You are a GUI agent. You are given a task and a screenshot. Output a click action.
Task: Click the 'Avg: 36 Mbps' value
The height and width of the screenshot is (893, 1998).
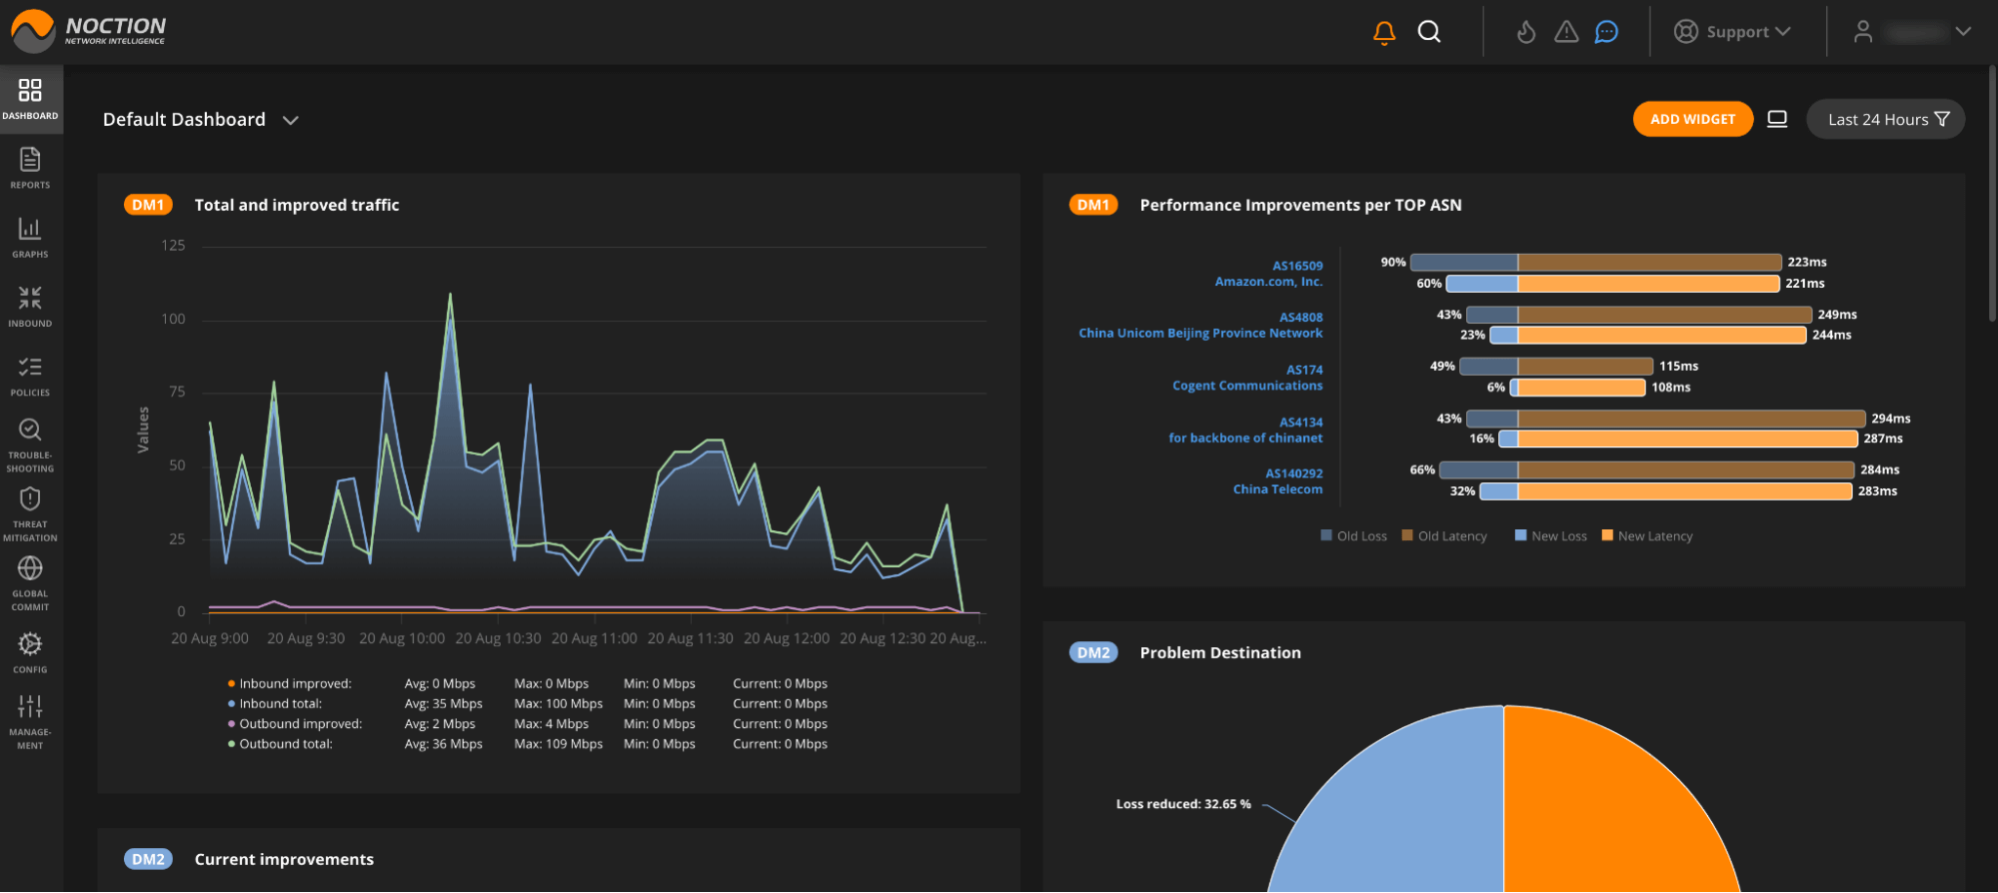coord(444,744)
